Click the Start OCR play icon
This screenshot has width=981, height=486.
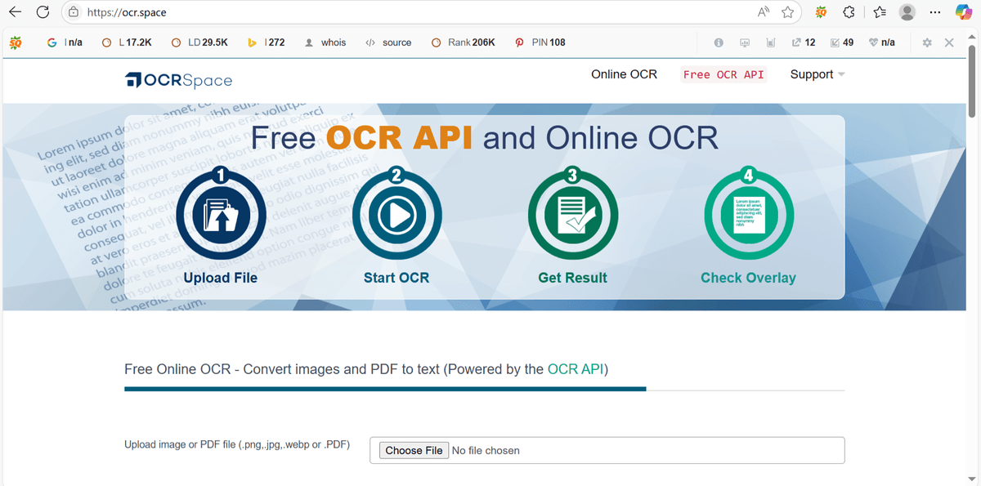396,215
